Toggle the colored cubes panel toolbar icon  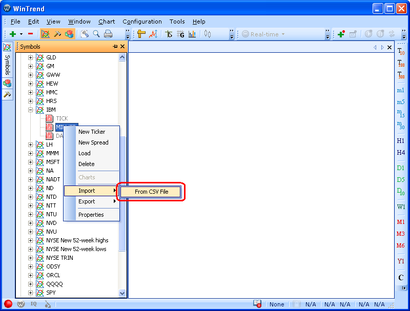(69, 34)
